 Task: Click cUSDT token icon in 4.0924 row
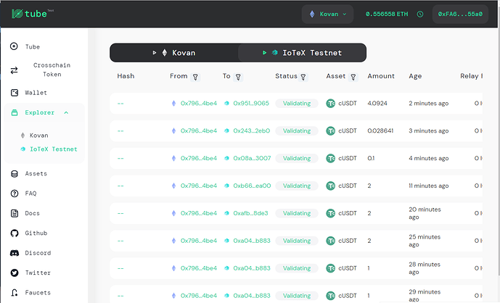pyautogui.click(x=331, y=103)
